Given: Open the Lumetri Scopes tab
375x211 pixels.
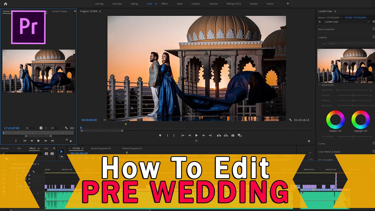Looking at the screenshot, I should click(x=59, y=11).
